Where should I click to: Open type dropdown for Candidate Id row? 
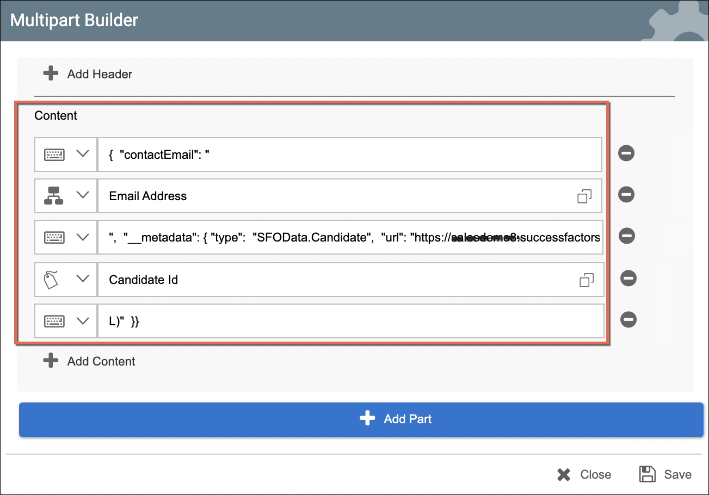pos(83,279)
